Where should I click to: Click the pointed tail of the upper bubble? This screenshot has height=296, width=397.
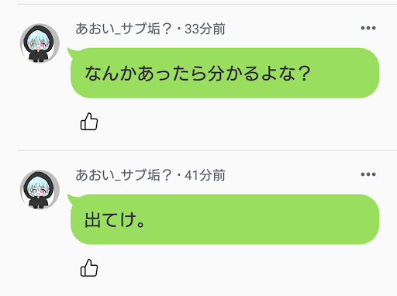(x=71, y=52)
